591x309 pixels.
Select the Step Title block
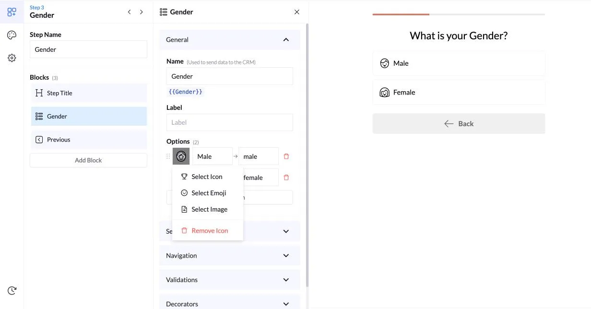point(89,93)
